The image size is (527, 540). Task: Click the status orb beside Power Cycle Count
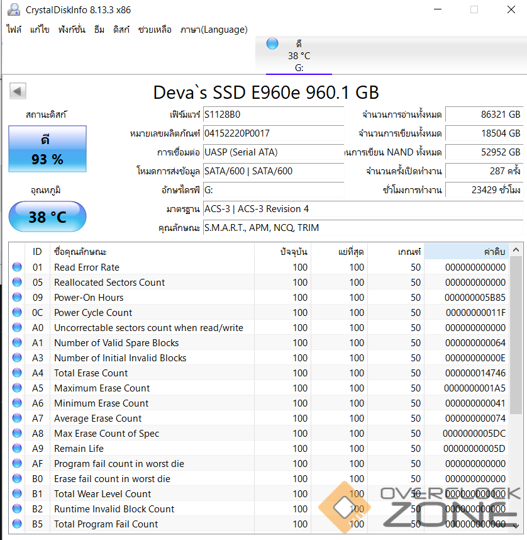coord(17,313)
